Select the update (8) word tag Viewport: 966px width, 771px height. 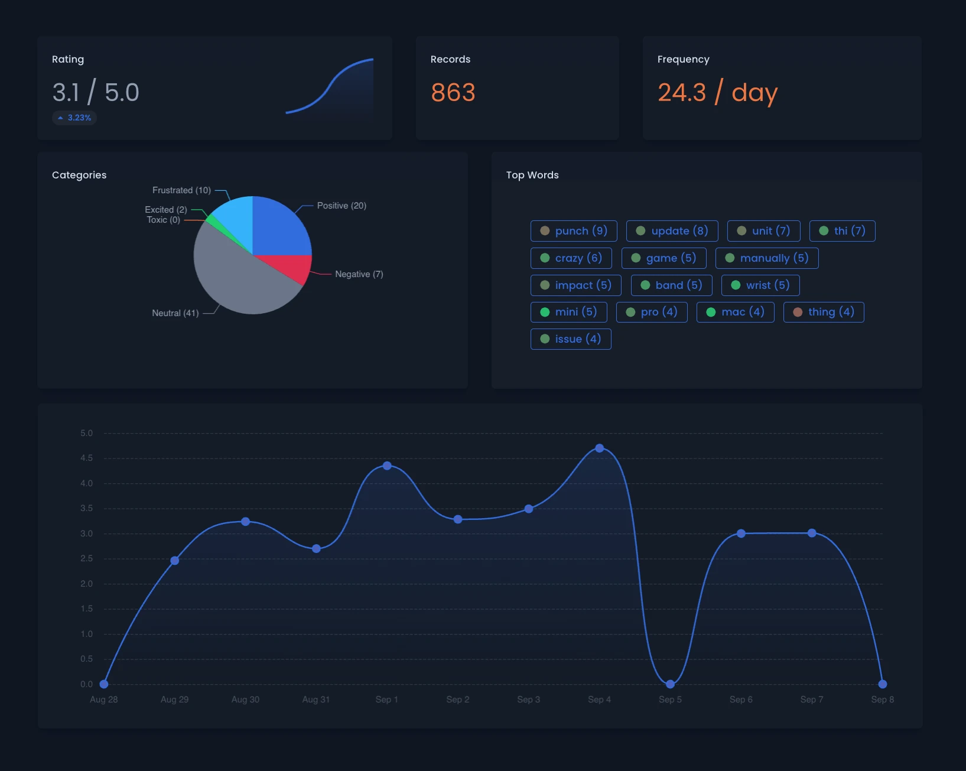coord(672,231)
